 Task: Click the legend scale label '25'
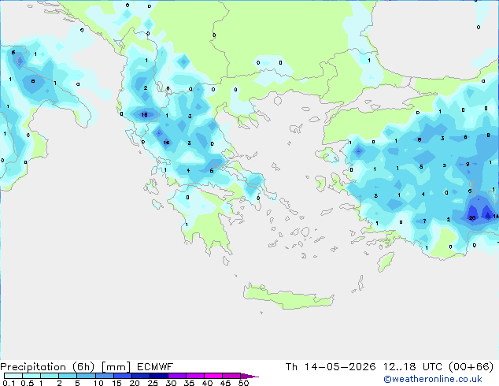pos(153,383)
